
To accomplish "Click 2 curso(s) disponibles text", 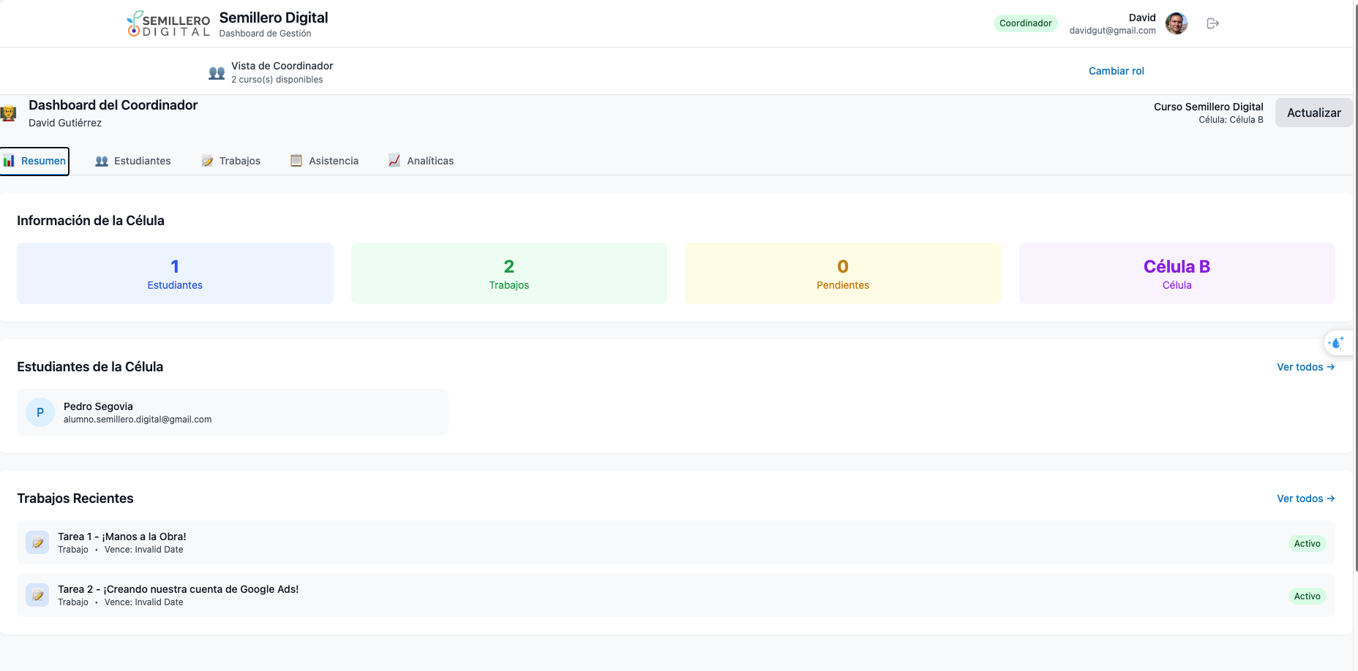I will point(277,80).
